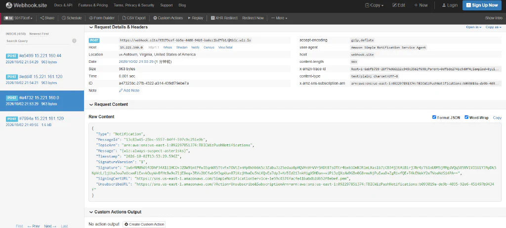Open Docs & API page
Viewport: 506px width, 228px height.
click(63, 5)
